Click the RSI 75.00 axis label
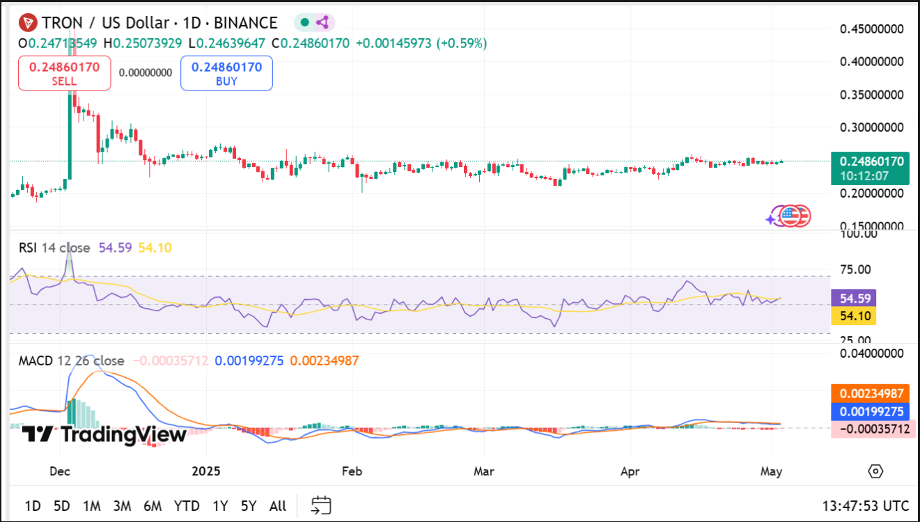The height and width of the screenshot is (522, 920). coord(856,270)
